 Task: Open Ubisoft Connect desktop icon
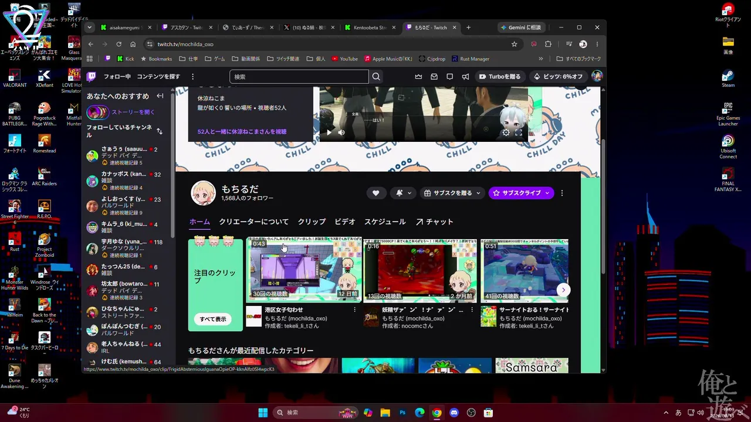(728, 147)
